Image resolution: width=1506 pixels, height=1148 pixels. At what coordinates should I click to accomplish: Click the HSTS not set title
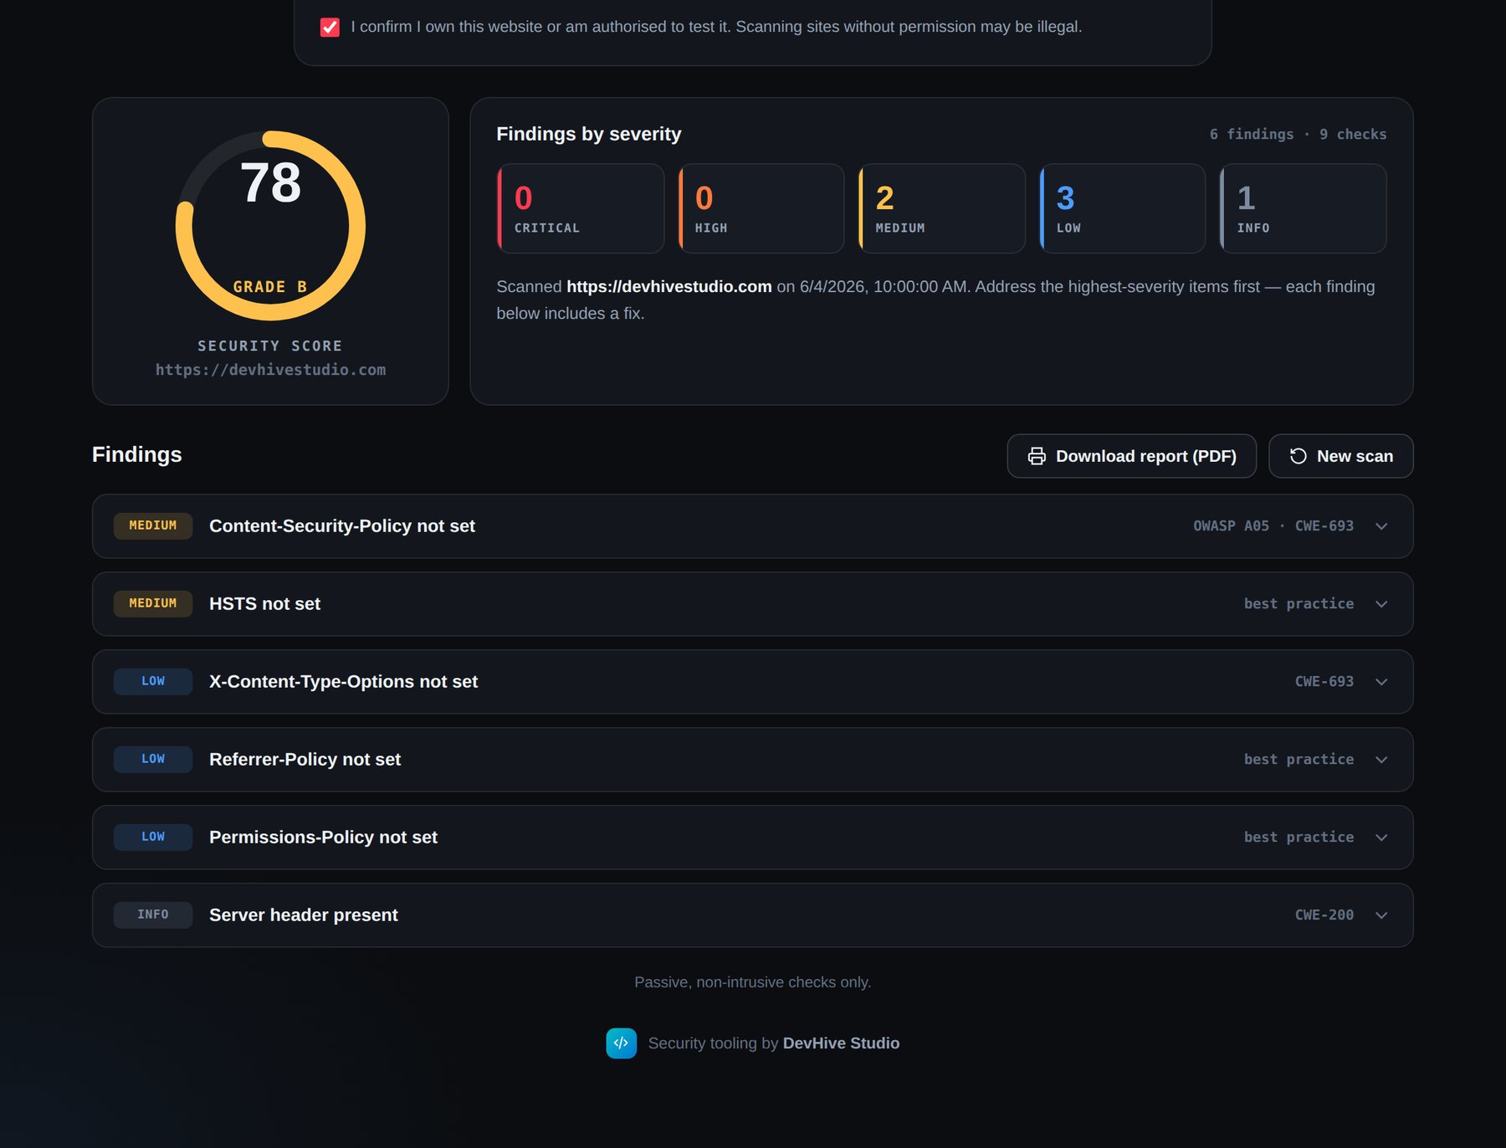pos(264,604)
